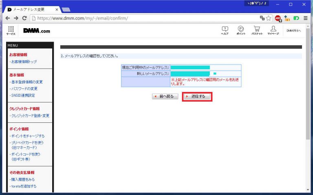Open the Adblock Plus extension icon

[278, 18]
